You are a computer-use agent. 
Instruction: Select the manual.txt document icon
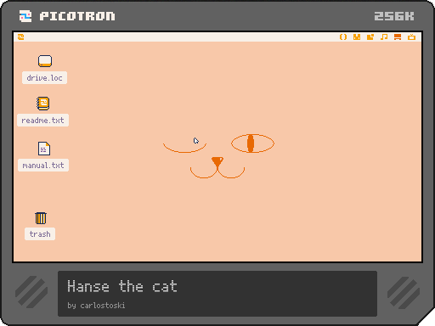[x=44, y=149]
